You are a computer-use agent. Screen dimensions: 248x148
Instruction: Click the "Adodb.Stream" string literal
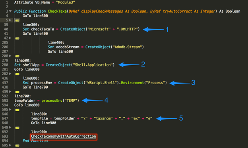(127, 47)
